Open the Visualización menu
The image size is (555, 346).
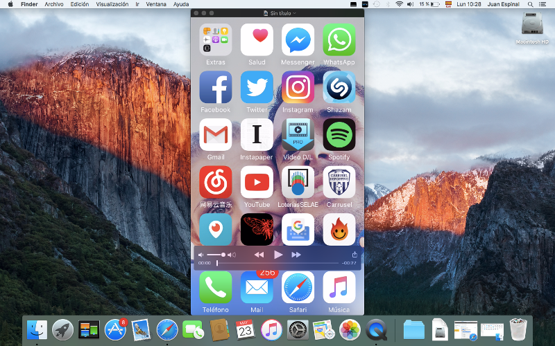point(112,4)
